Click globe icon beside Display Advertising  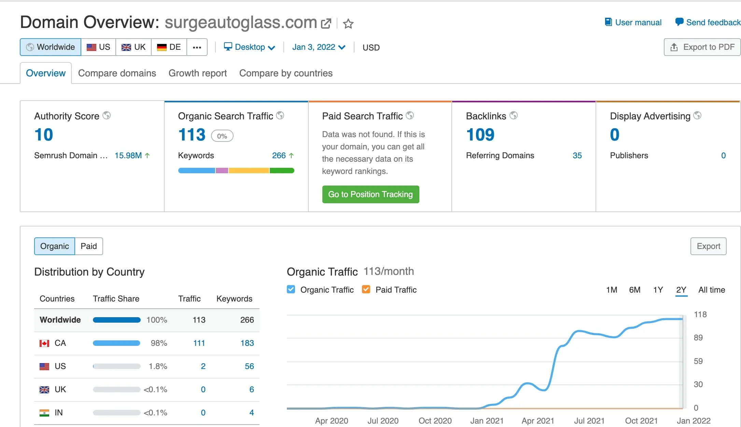(x=697, y=116)
